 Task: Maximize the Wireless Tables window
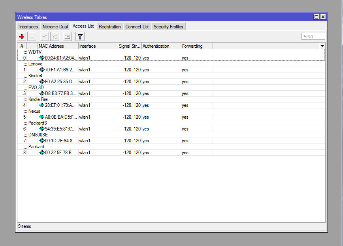tap(316, 17)
